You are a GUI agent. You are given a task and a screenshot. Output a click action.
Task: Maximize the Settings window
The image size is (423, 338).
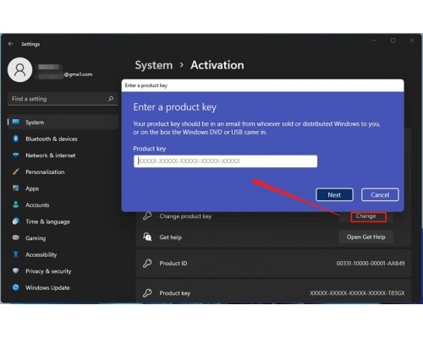pos(393,41)
